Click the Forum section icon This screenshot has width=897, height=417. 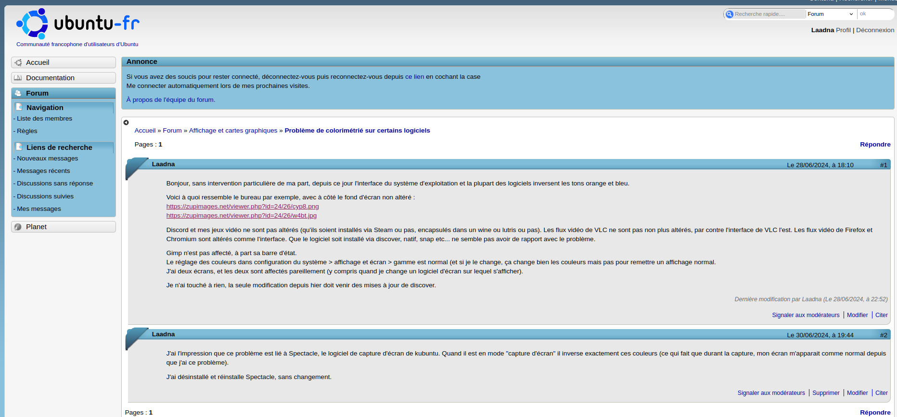(x=18, y=93)
